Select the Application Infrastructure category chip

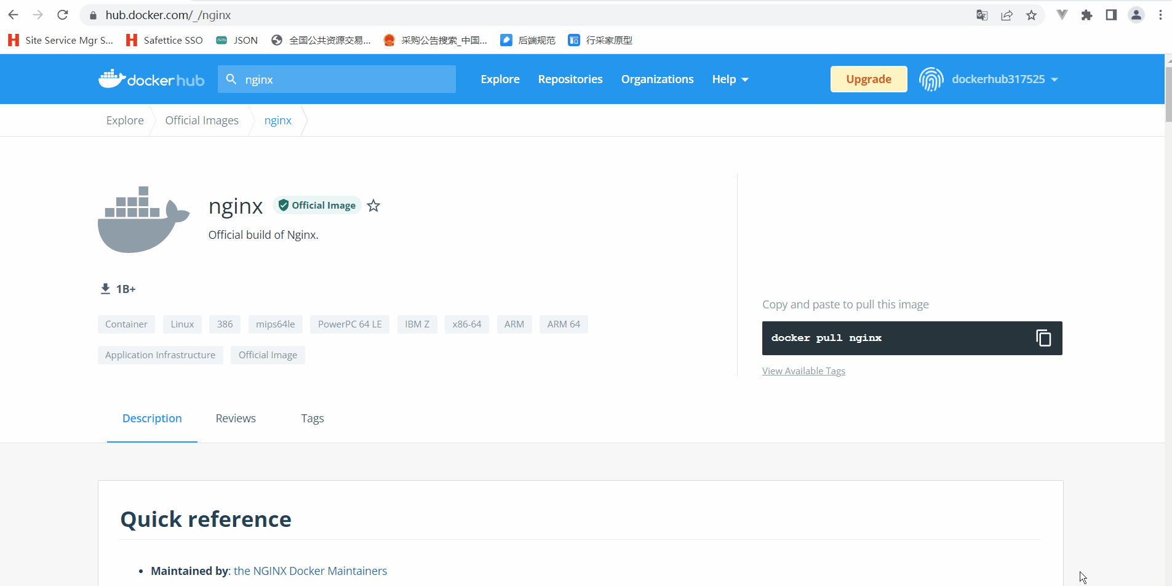click(x=160, y=355)
